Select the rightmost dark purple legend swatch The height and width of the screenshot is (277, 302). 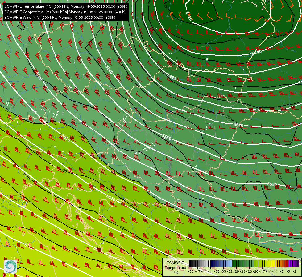pos(298,263)
